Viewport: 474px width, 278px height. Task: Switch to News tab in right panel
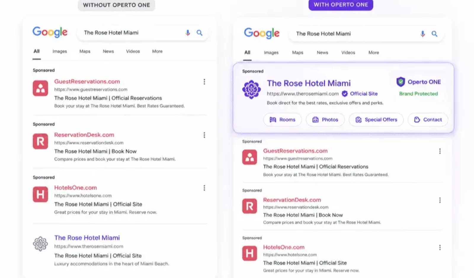(322, 53)
